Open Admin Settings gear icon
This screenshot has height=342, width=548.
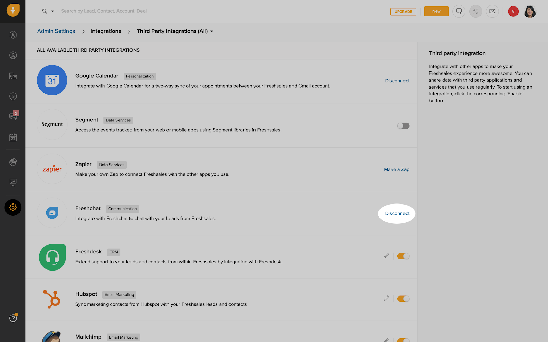[x=13, y=208]
